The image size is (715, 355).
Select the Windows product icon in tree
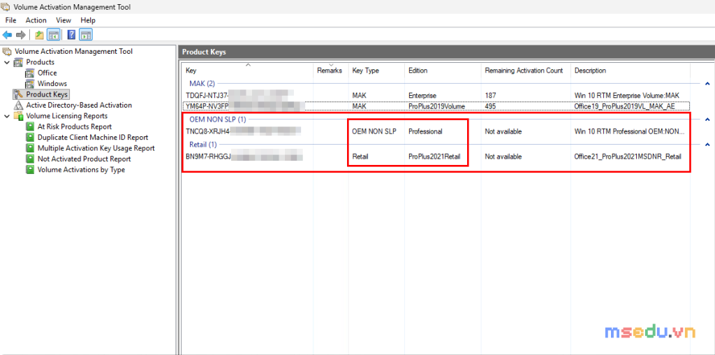29,83
